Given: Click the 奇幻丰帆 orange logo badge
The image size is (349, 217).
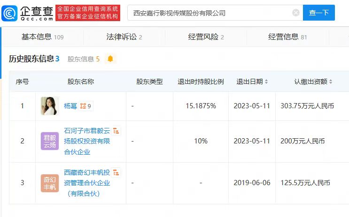Looking at the screenshot, I should point(50,183).
